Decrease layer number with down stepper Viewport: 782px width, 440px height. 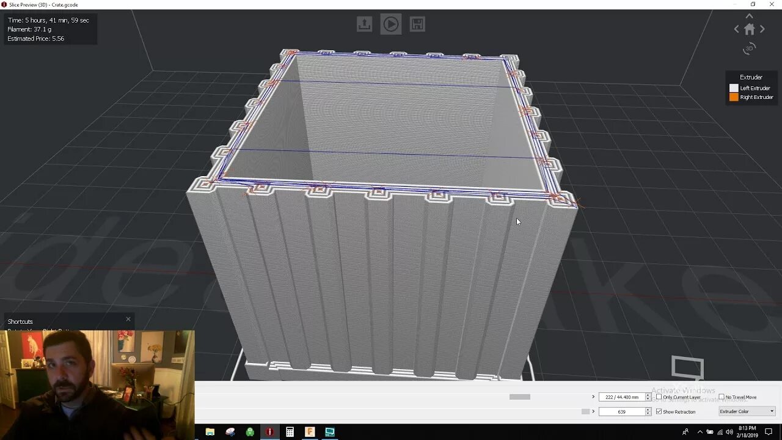coord(648,399)
